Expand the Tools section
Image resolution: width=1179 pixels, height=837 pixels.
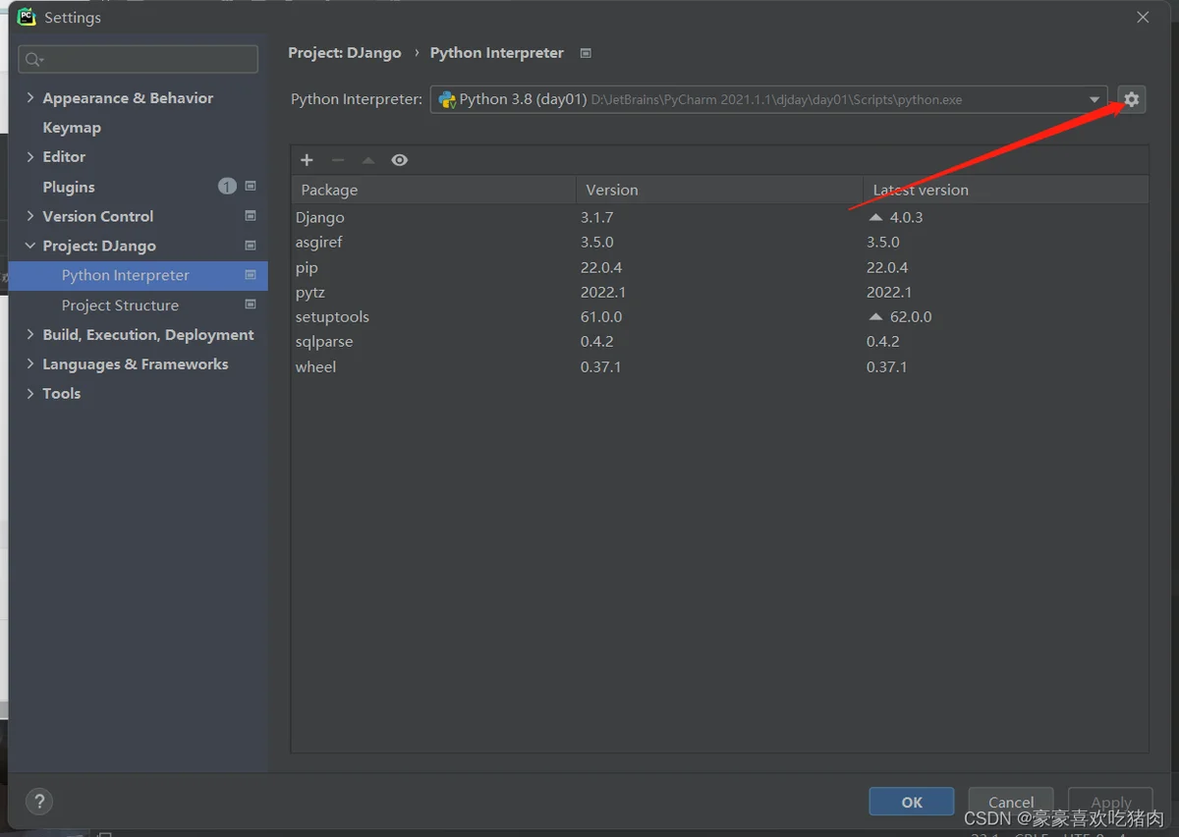(x=30, y=393)
